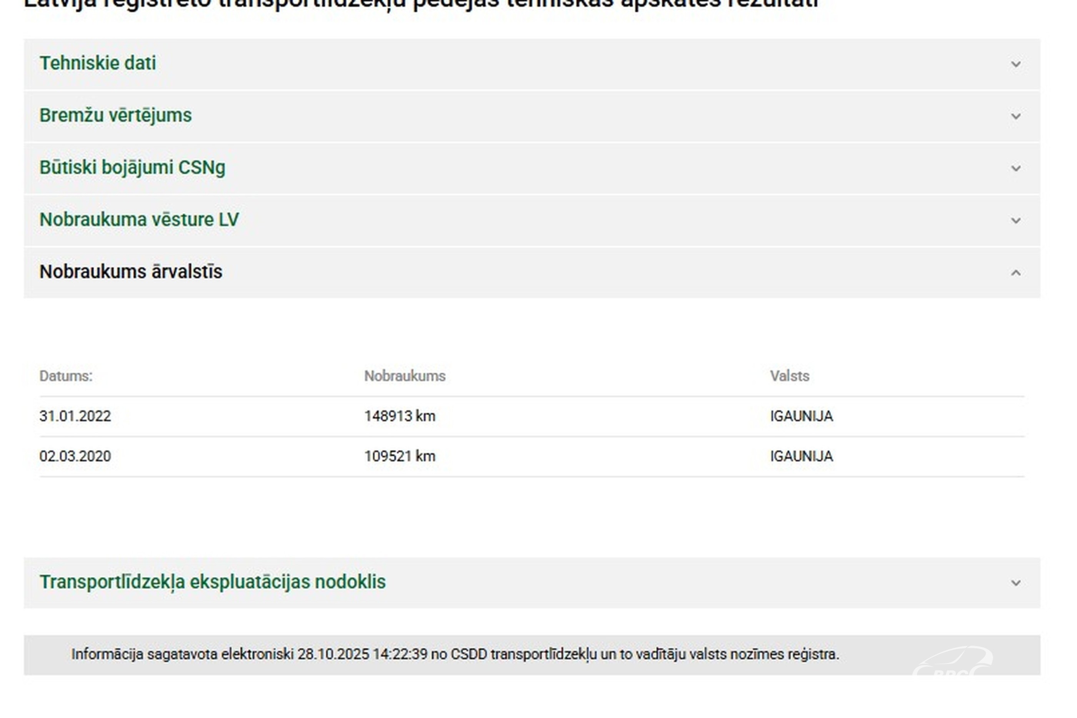
Task: Collapse the Nobraukums ārvalstīs section title
Action: pos(131,272)
